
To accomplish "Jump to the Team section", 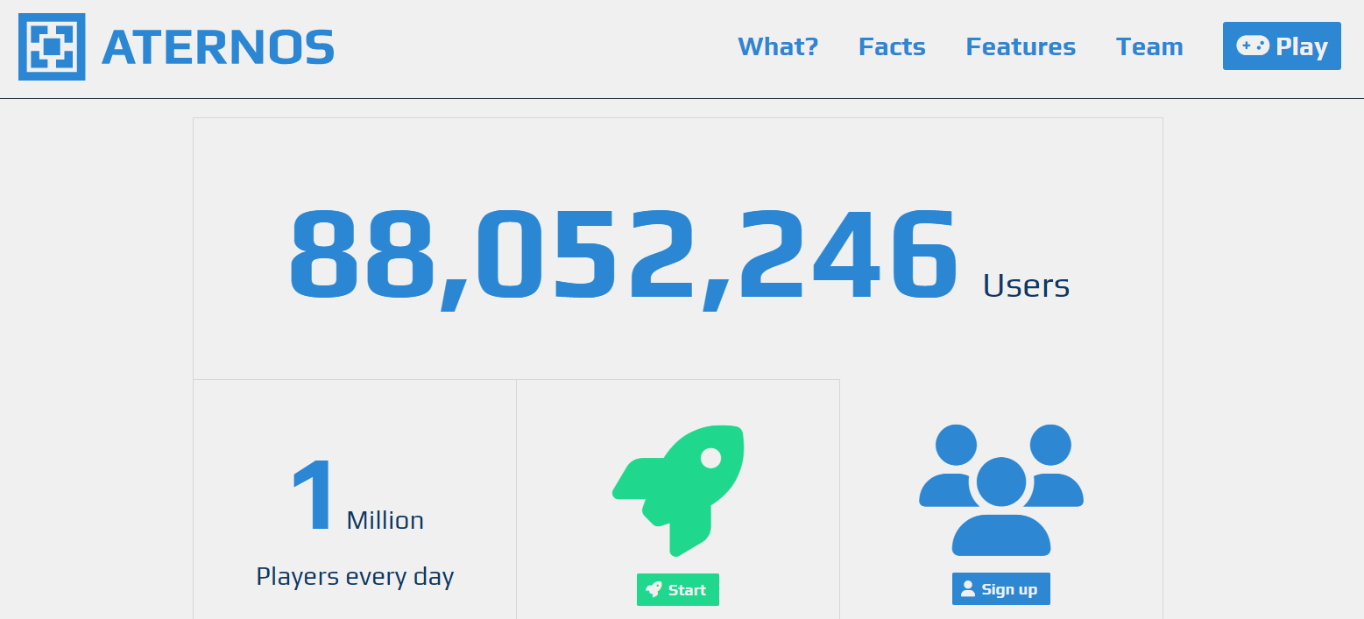I will (x=1149, y=46).
